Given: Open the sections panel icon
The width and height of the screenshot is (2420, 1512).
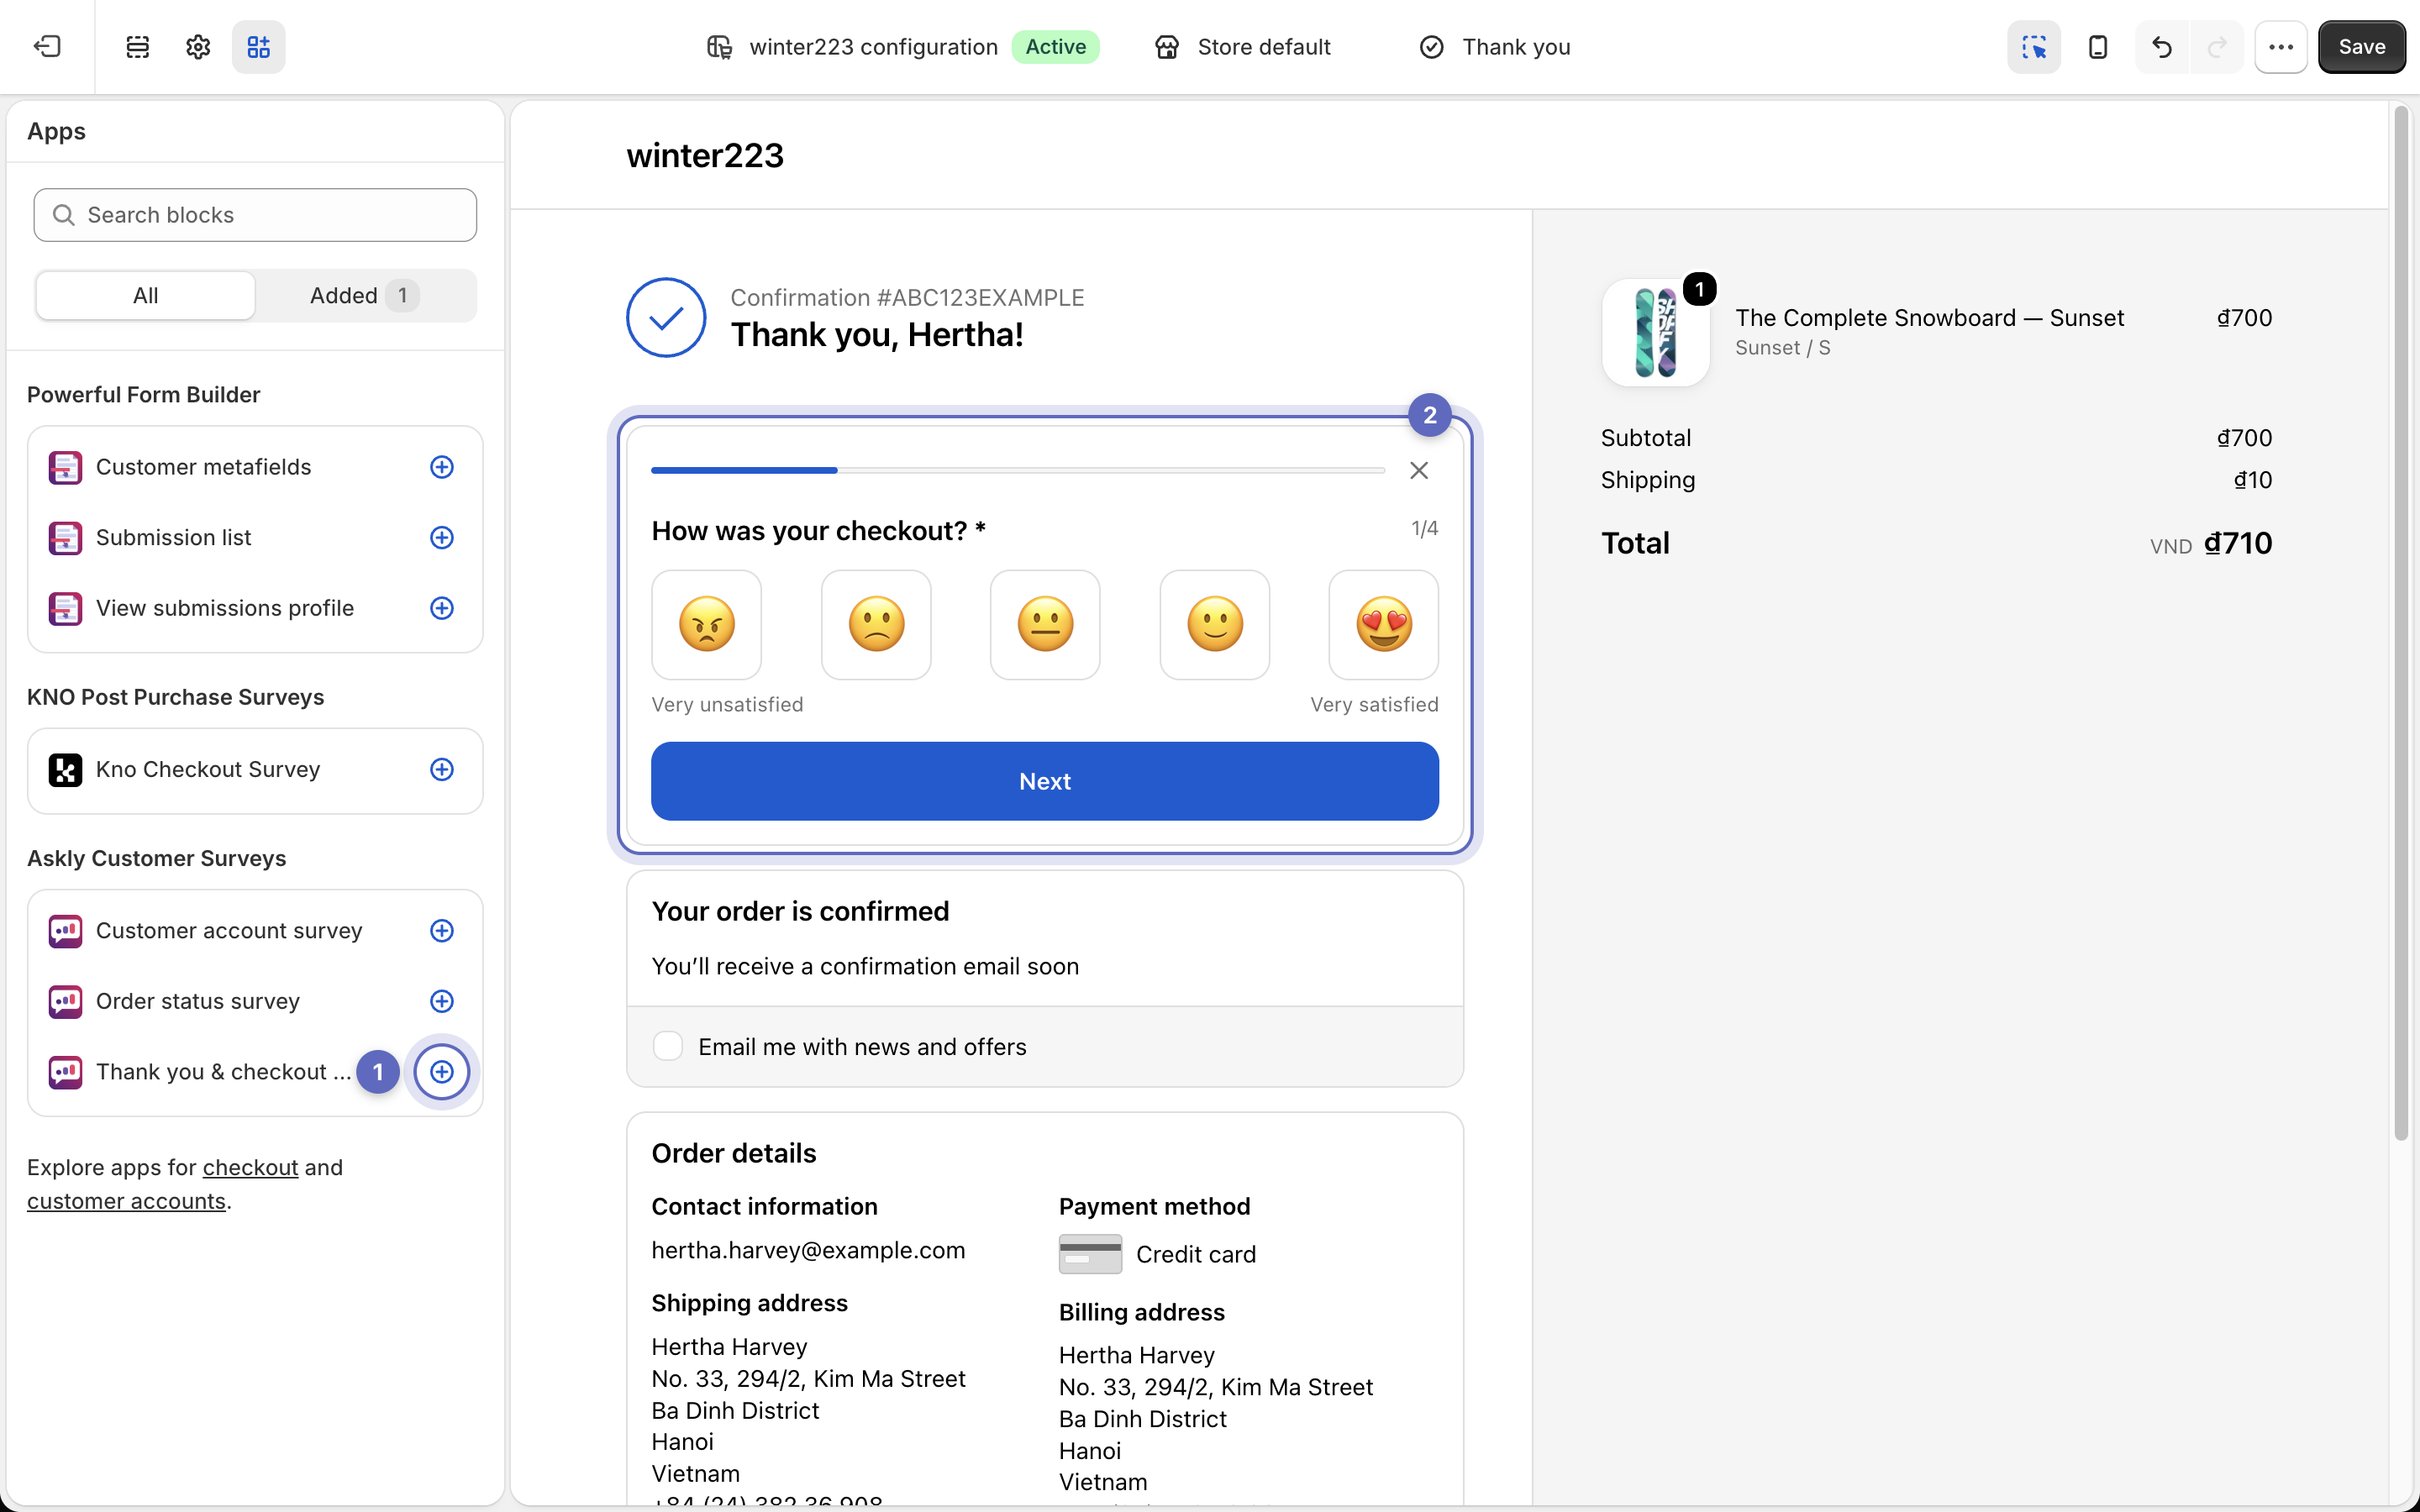Looking at the screenshot, I should pyautogui.click(x=138, y=47).
